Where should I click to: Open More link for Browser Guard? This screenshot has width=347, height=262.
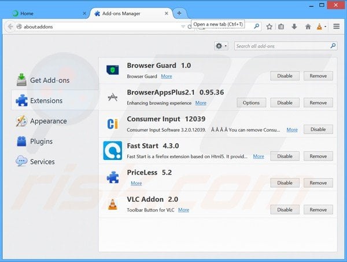point(167,77)
